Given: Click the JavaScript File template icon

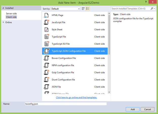Looking at the screenshot, I should 46,22.
